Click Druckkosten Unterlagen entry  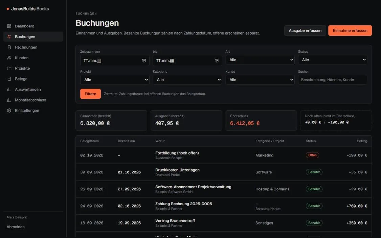177,170
